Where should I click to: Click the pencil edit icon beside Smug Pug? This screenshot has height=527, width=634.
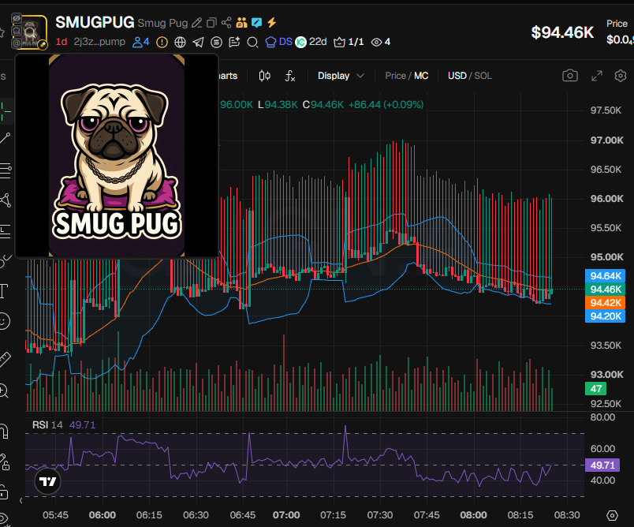[196, 23]
